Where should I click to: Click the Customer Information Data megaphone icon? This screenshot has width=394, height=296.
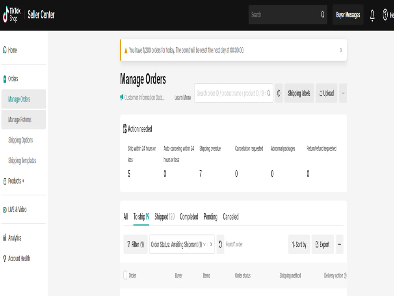(x=122, y=97)
